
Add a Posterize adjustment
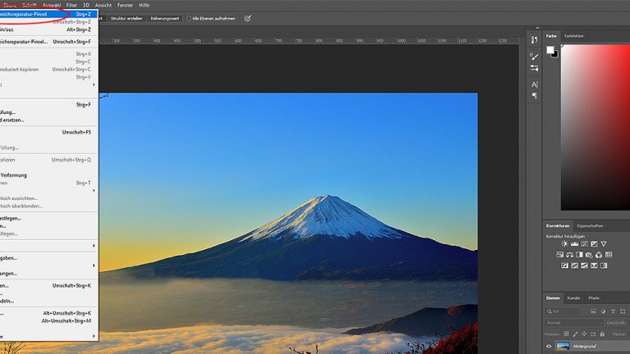(x=574, y=265)
